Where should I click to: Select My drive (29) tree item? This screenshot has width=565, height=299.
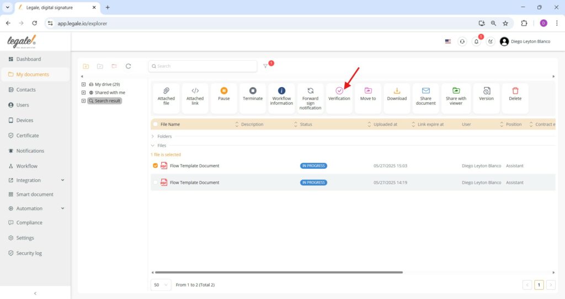pyautogui.click(x=104, y=84)
